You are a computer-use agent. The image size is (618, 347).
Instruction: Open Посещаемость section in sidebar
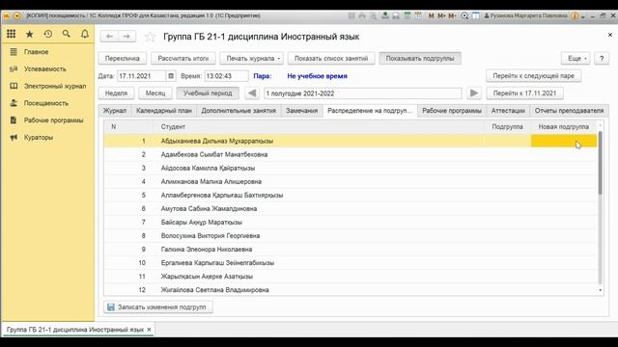[x=46, y=103]
